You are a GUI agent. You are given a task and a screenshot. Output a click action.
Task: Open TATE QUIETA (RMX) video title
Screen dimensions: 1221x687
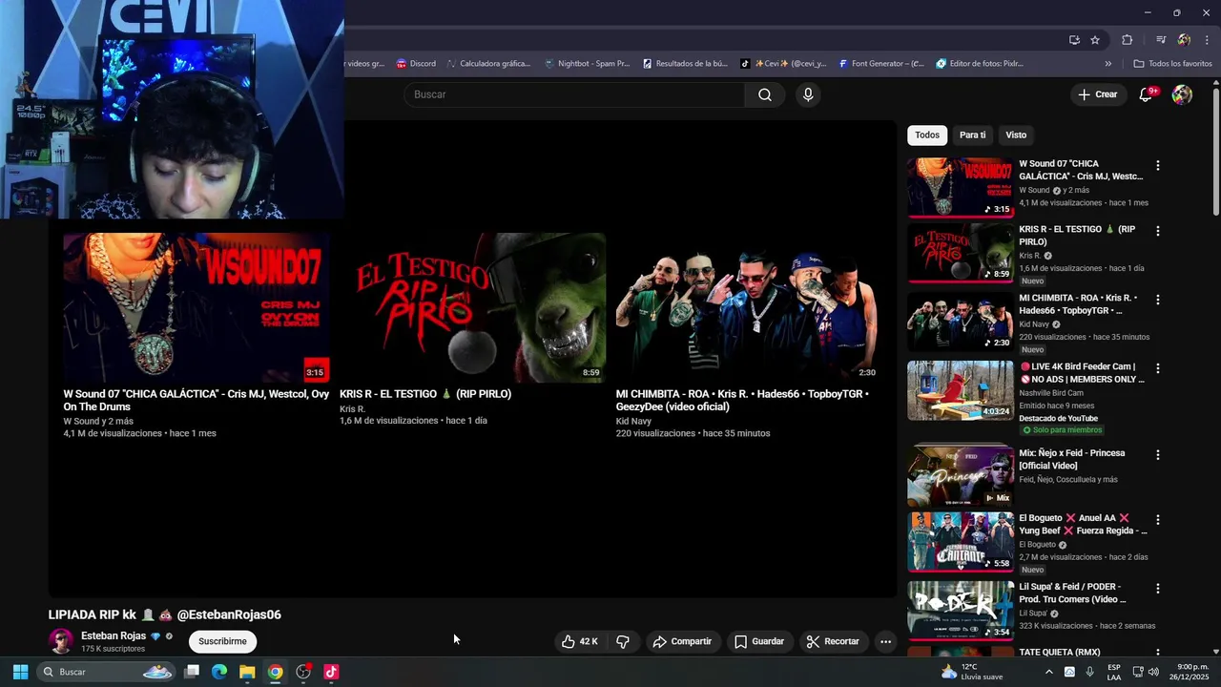[x=1060, y=653]
